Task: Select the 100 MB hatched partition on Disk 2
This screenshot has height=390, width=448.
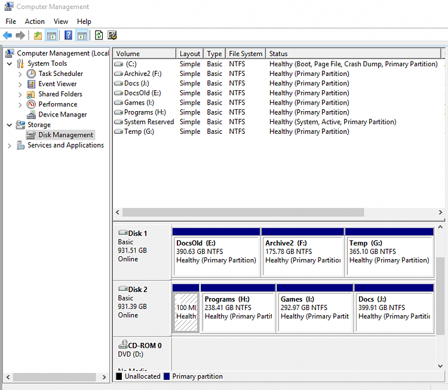Action: pos(186,308)
